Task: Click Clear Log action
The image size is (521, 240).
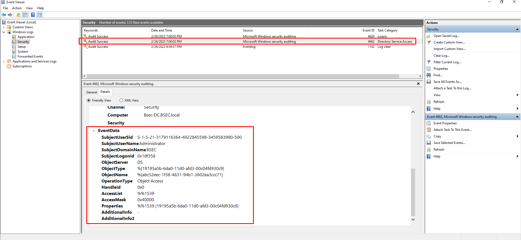Action: (441, 56)
